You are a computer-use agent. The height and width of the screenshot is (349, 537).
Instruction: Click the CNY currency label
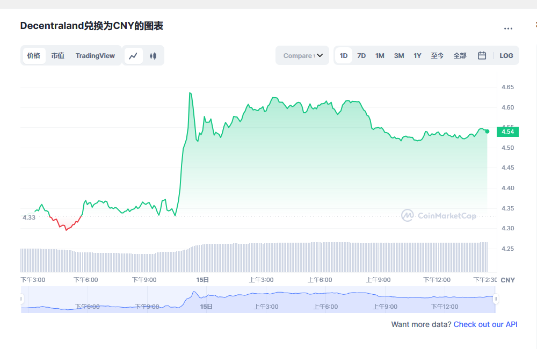click(507, 280)
